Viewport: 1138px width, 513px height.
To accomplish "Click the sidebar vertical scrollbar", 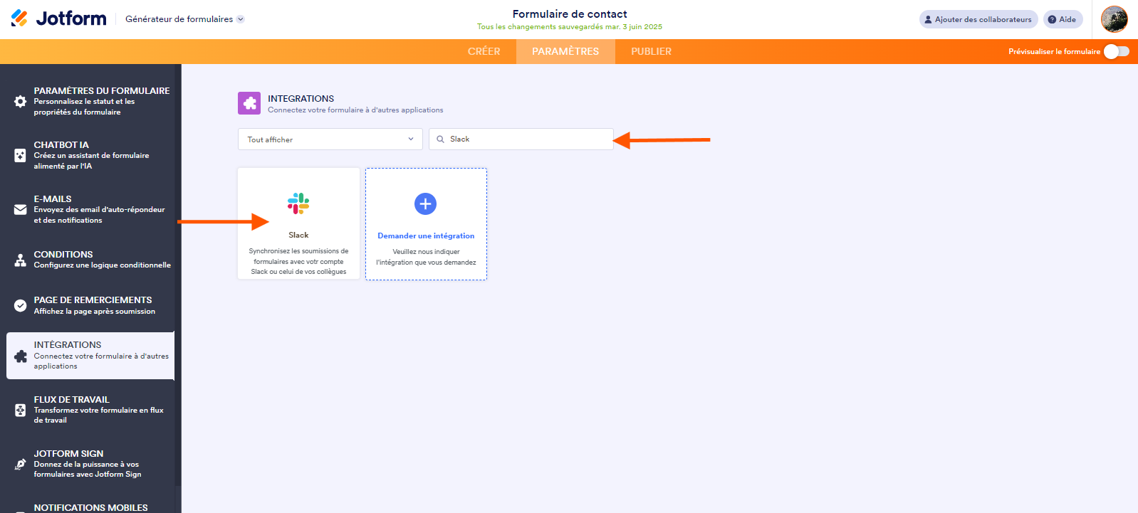I will [x=178, y=275].
